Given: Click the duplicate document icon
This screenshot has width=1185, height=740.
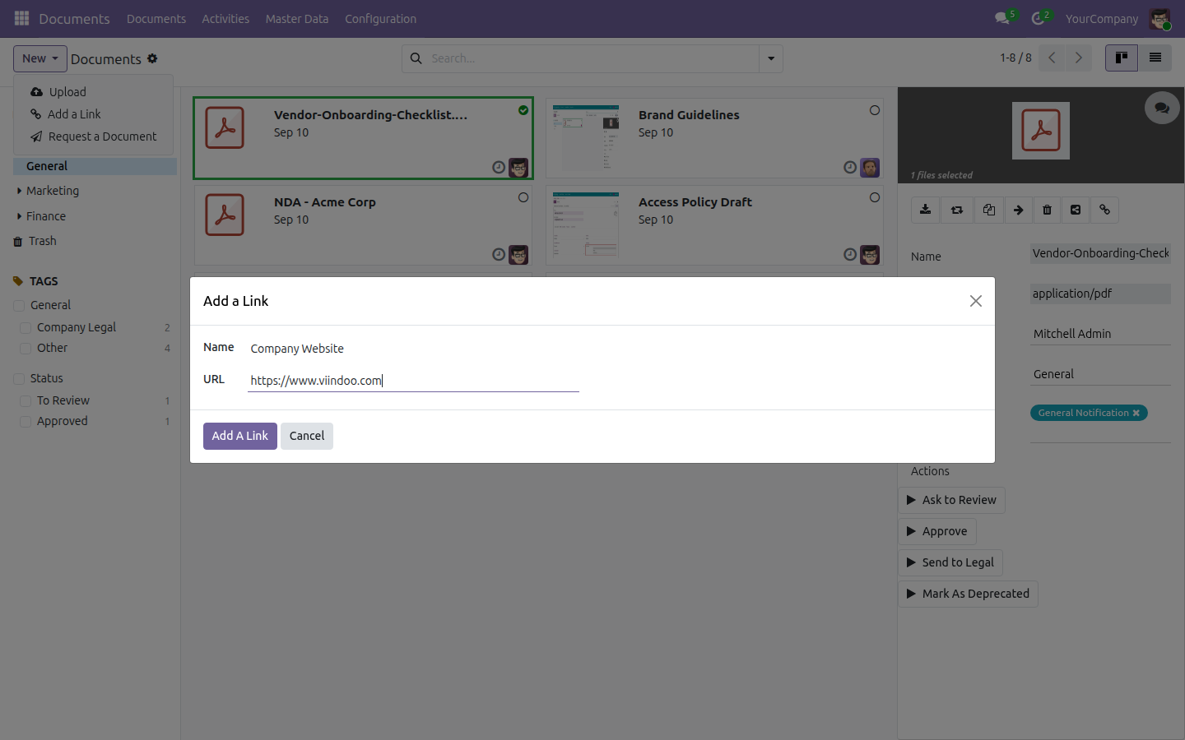Looking at the screenshot, I should (988, 210).
